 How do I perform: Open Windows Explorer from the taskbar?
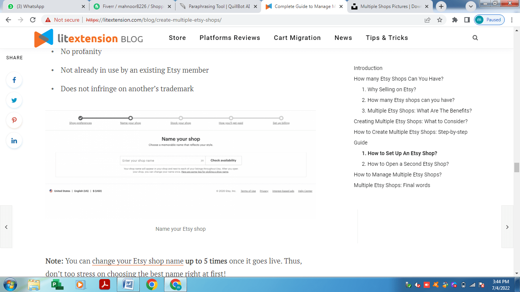tap(34, 284)
